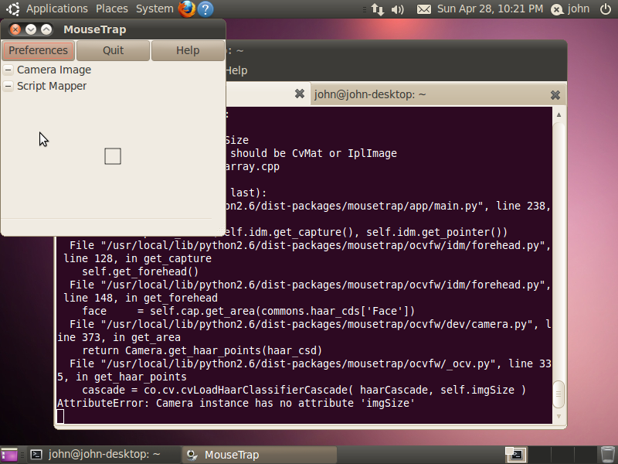This screenshot has height=464, width=618.
Task: Open the System menu
Action: [x=154, y=9]
